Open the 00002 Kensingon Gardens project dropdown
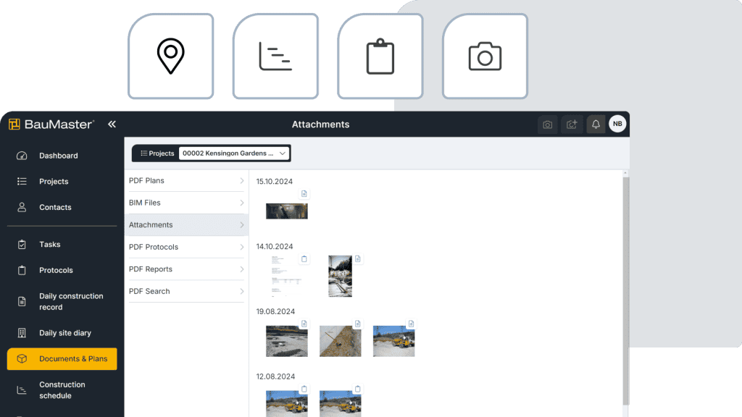742x417 pixels. point(234,153)
